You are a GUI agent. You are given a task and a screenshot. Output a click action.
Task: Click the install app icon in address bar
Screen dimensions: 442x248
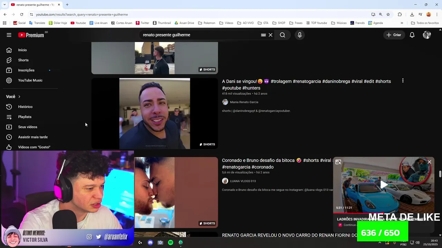[x=373, y=14]
